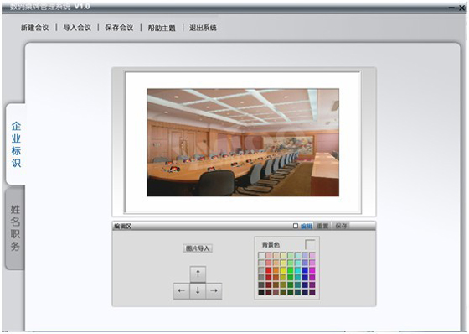Click 退出系统 to exit
This screenshot has height=334, width=469.
point(203,28)
